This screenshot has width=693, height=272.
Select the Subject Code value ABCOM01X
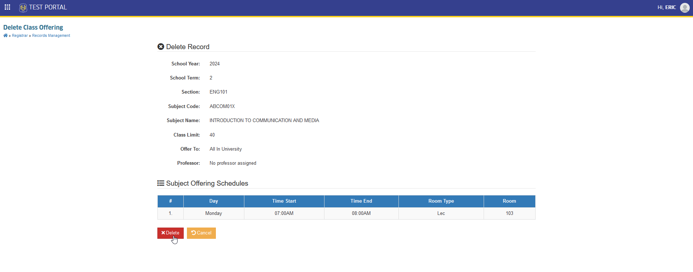pos(222,106)
